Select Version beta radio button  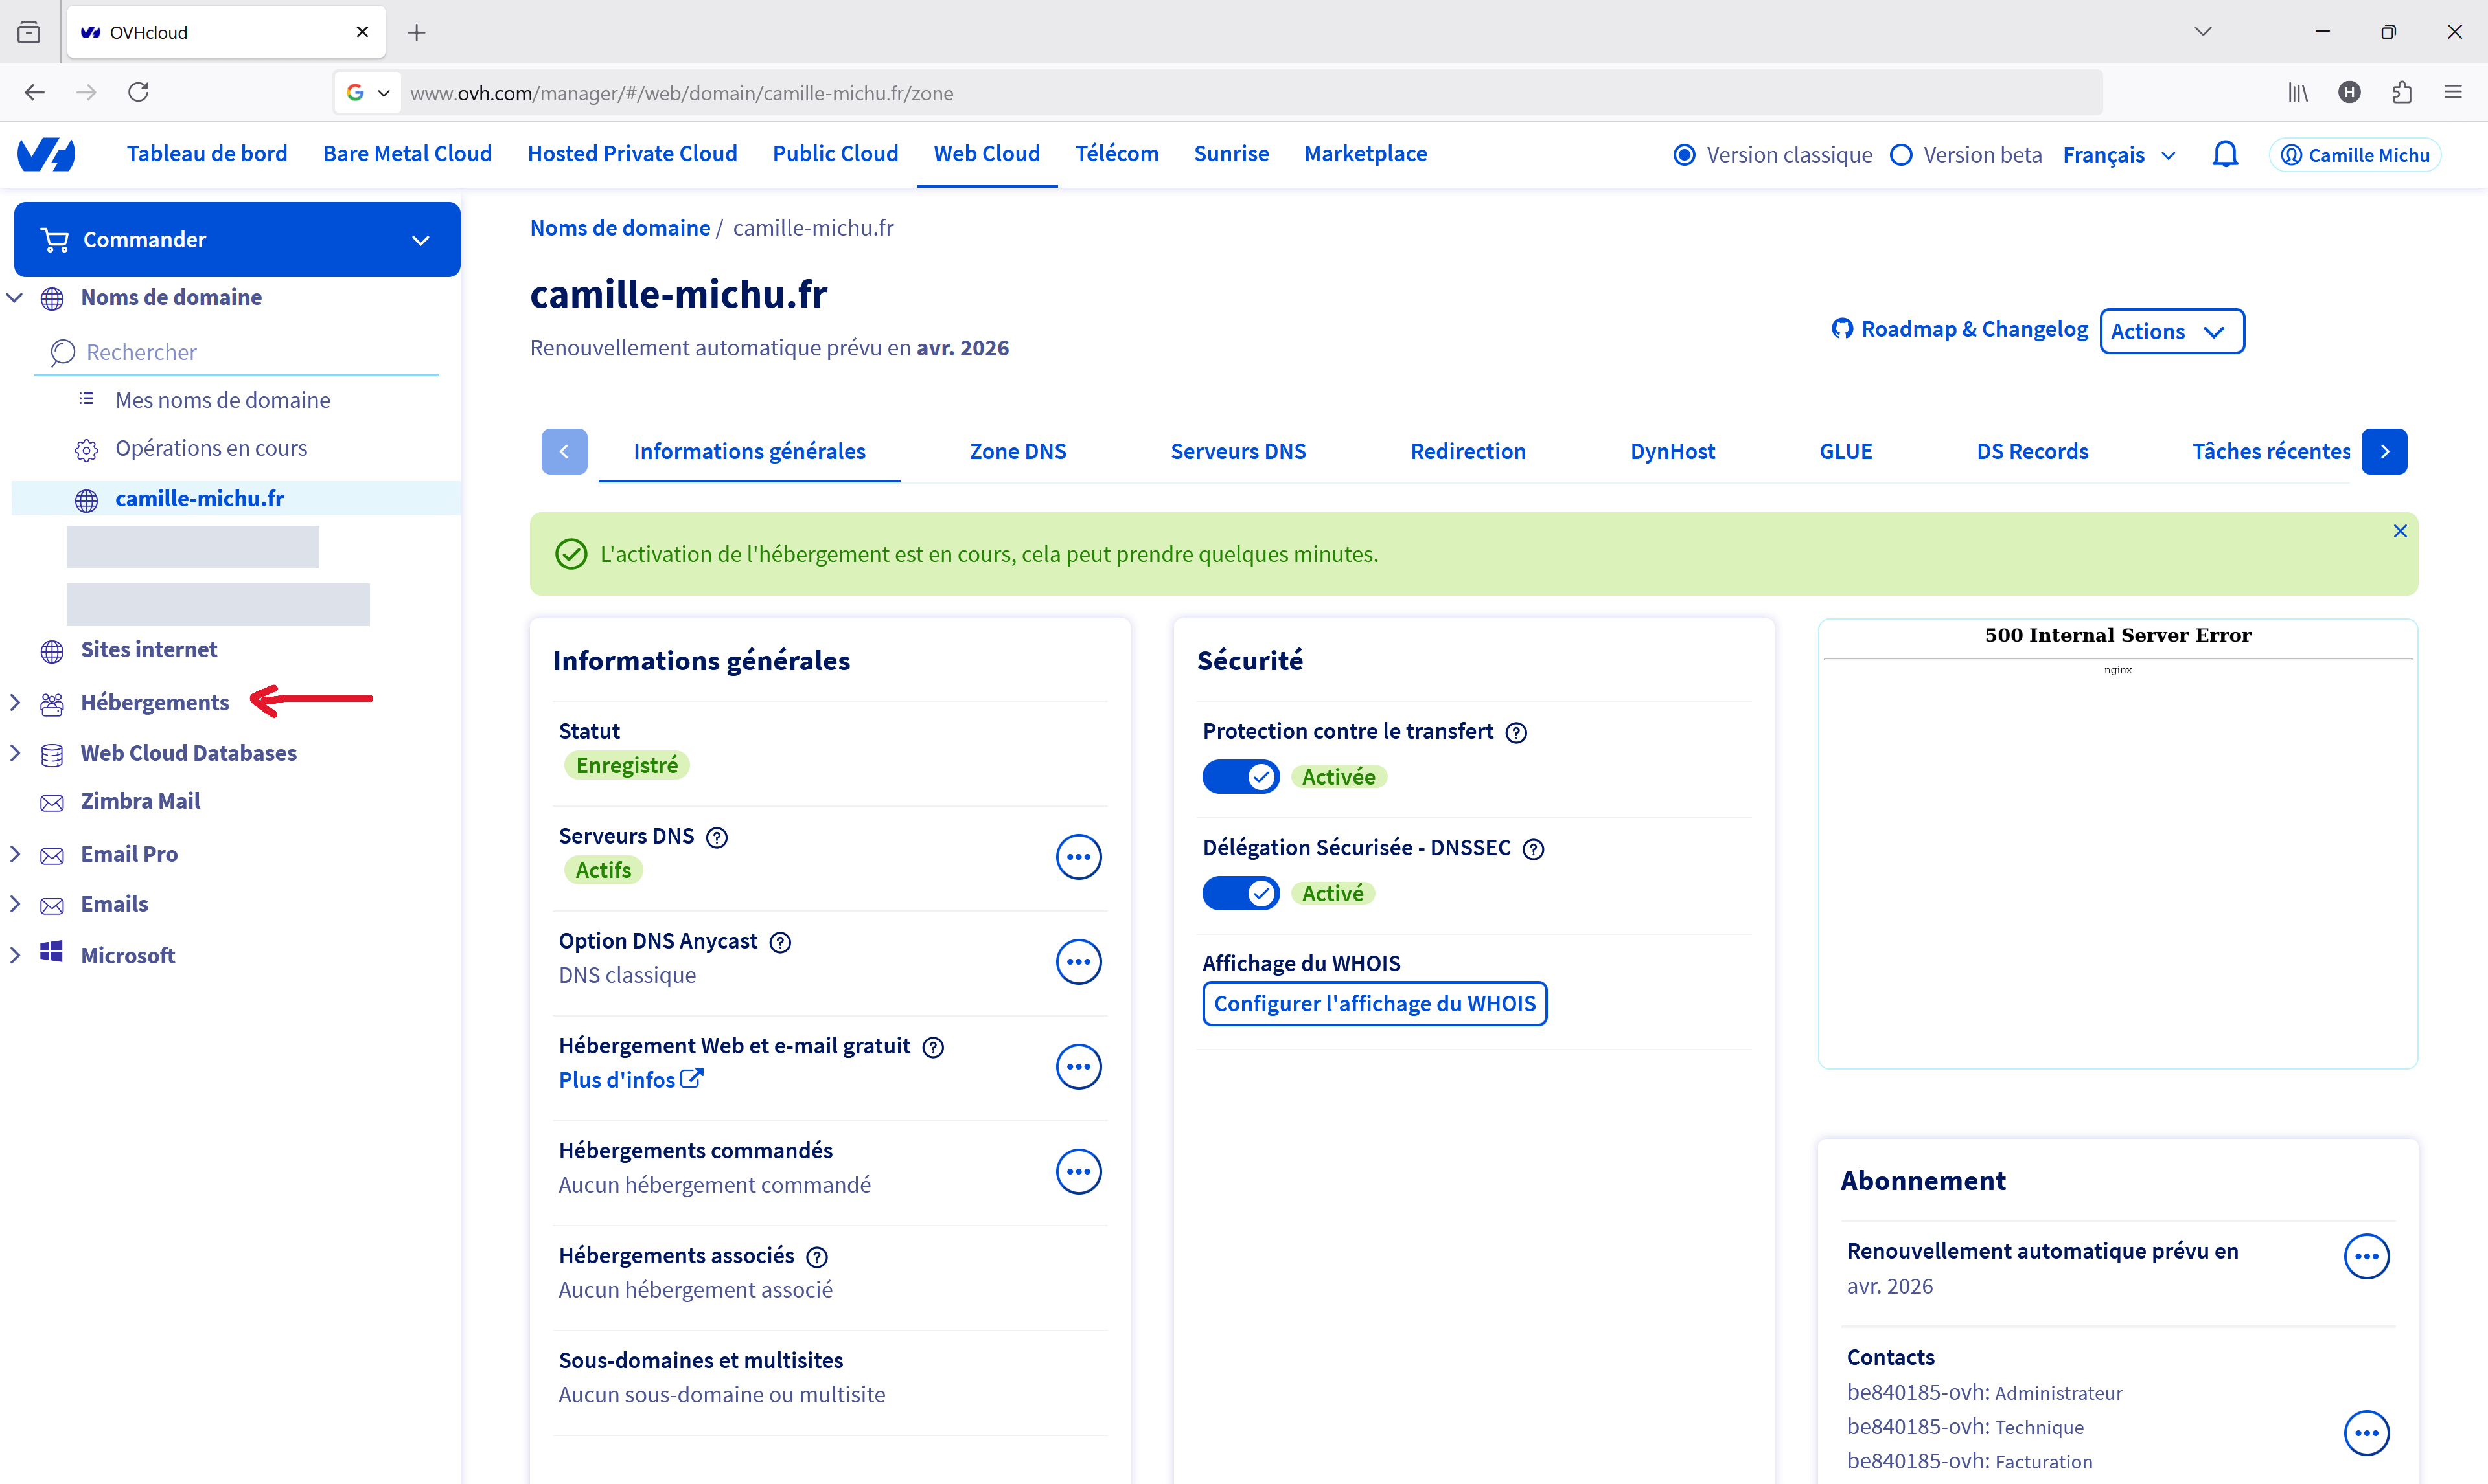1902,155
